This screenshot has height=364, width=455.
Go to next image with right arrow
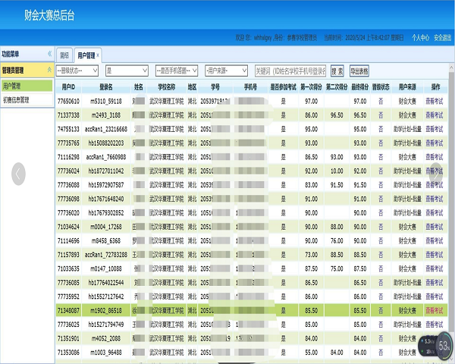(436, 174)
